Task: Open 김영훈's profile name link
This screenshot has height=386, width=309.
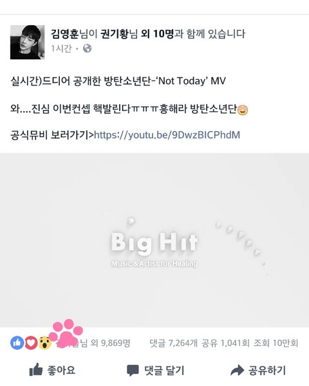Action: (x=64, y=33)
